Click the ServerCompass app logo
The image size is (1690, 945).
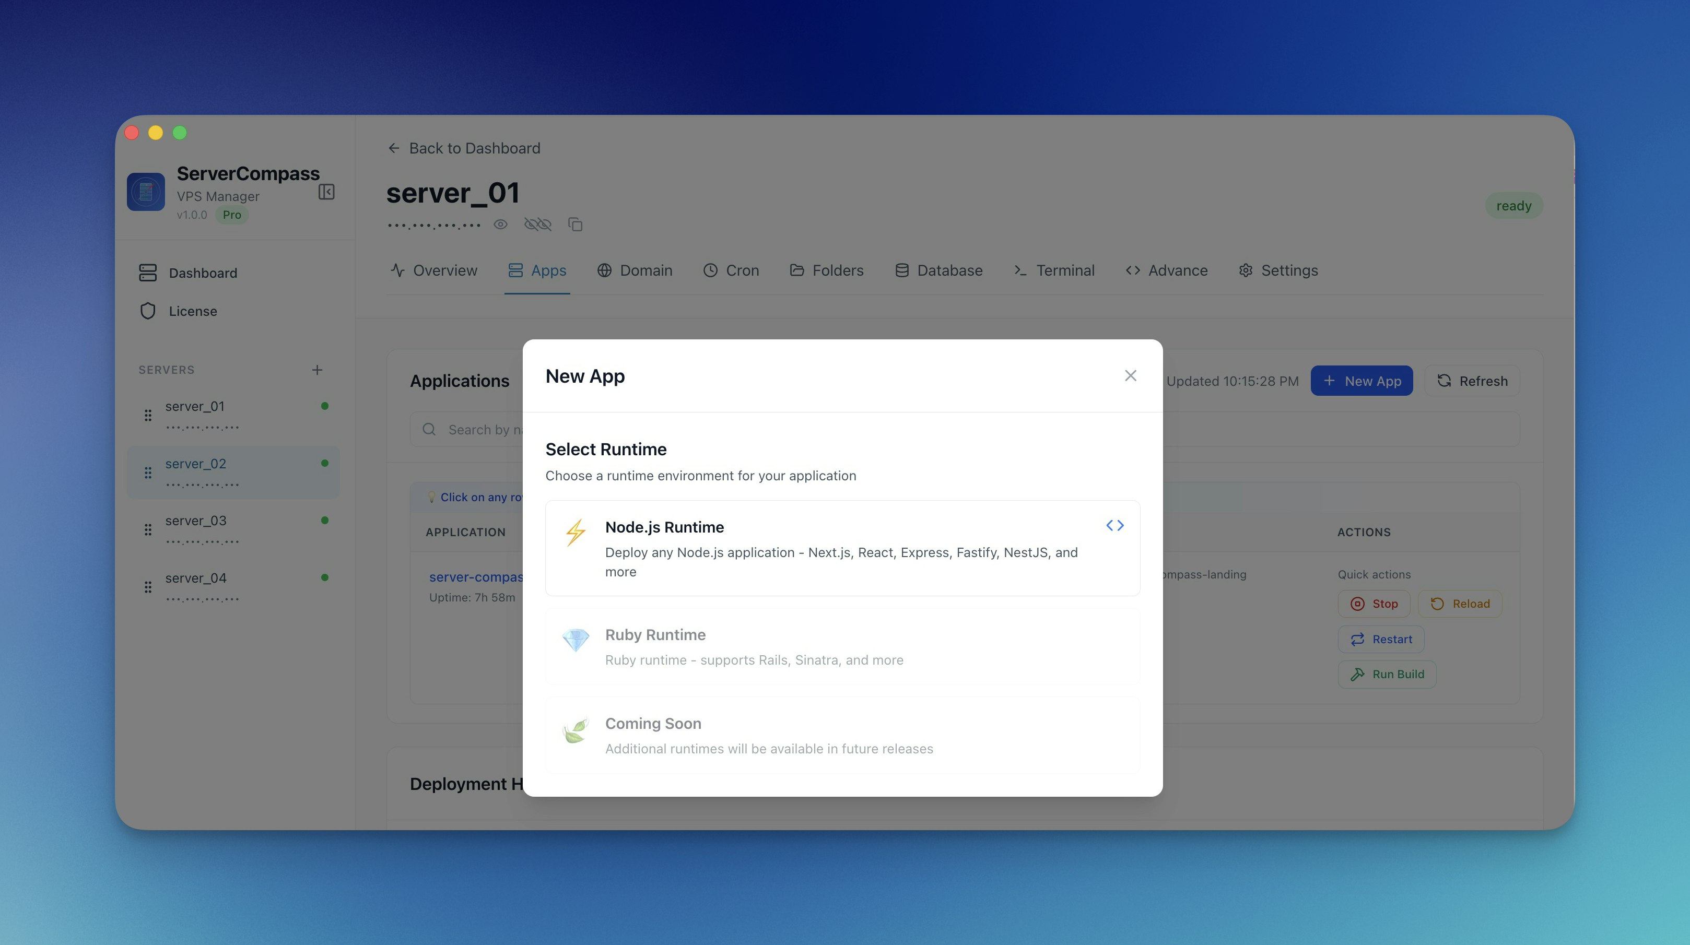[x=146, y=192]
